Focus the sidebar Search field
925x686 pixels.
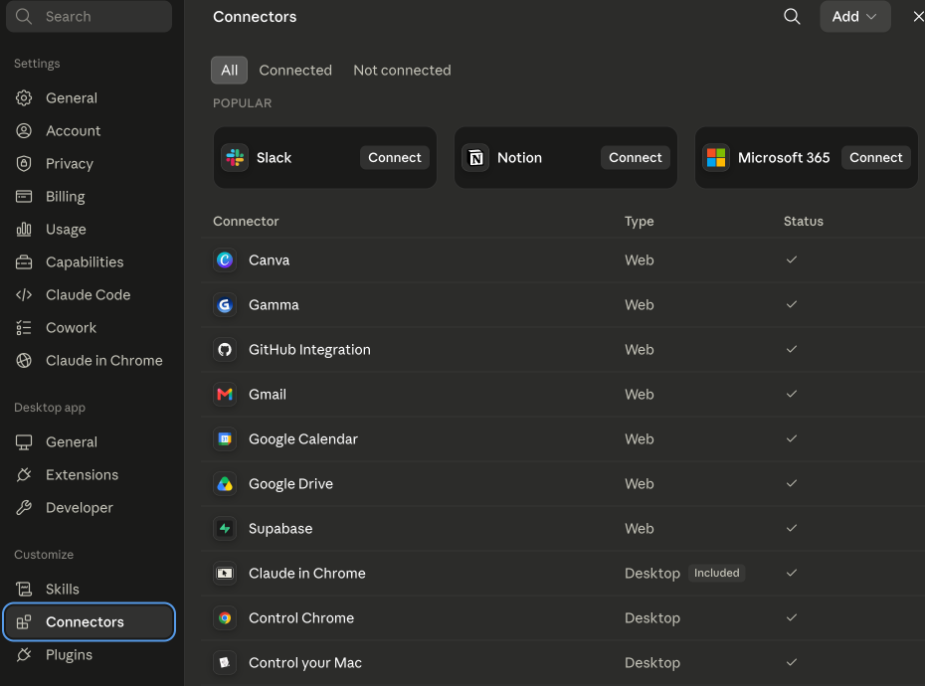pos(90,17)
